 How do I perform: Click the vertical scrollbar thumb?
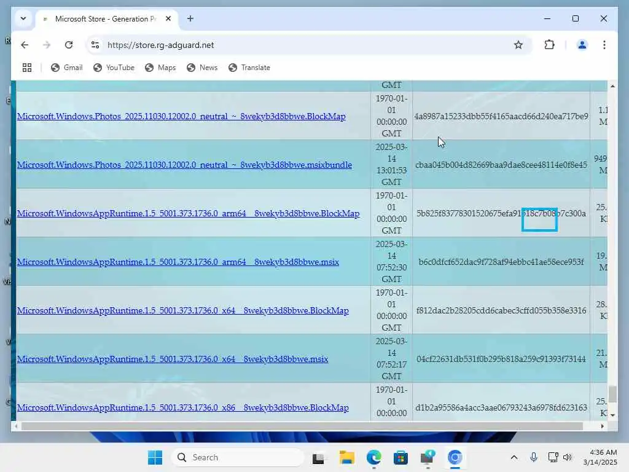612,394
